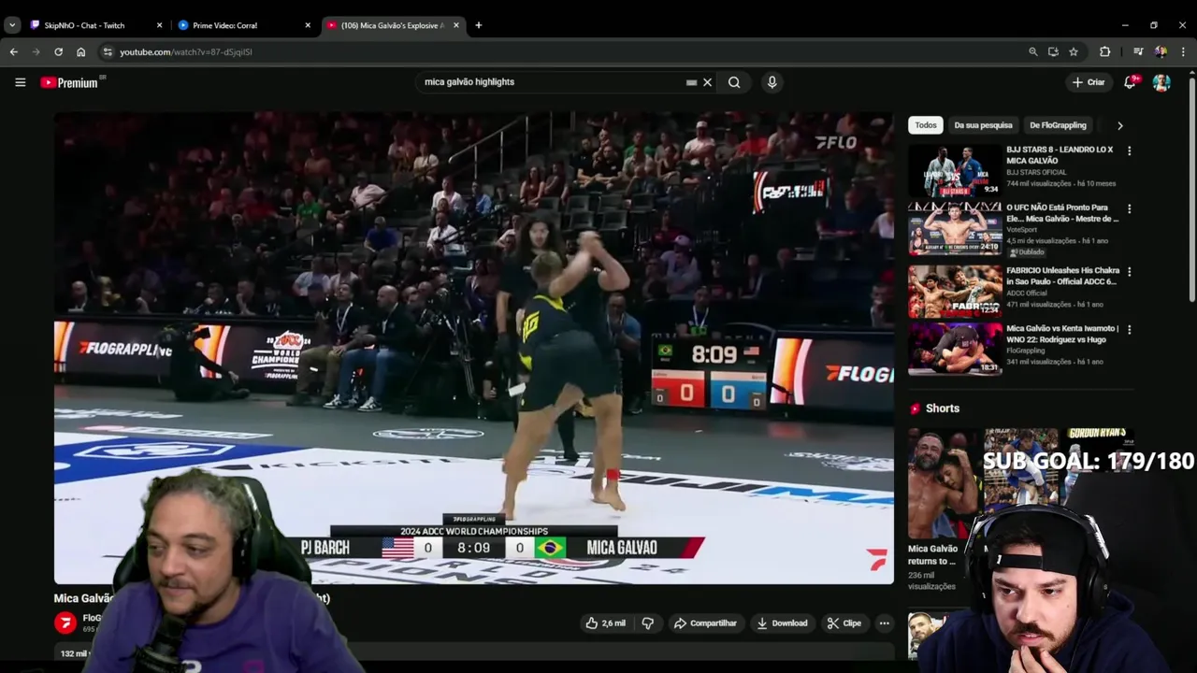The width and height of the screenshot is (1197, 673).
Task: Open the YouTube hamburger guide menu
Action: click(x=20, y=82)
